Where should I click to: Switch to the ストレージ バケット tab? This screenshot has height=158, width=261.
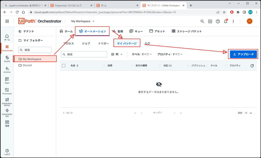[x=187, y=31]
